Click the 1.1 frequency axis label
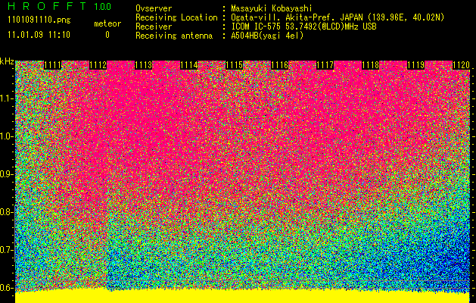The height and width of the screenshot is (303, 476). pos(7,98)
